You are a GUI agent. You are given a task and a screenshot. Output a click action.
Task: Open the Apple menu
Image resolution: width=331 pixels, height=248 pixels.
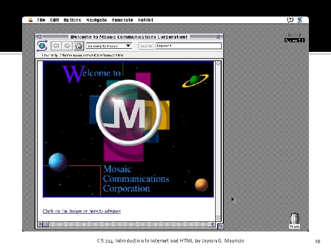click(x=31, y=20)
